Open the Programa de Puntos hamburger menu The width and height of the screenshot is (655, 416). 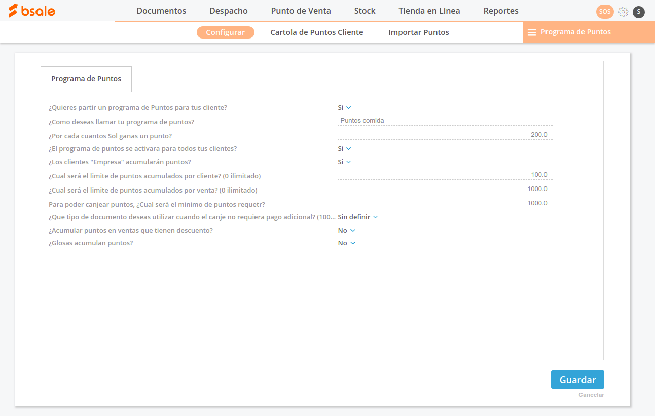tap(532, 32)
